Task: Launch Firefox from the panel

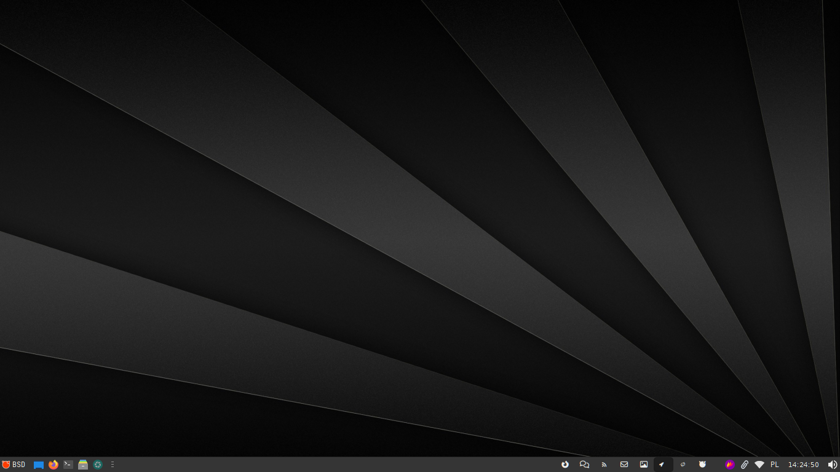Action: (53, 465)
